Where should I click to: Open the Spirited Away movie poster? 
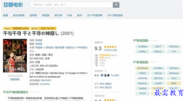tap(15, 55)
